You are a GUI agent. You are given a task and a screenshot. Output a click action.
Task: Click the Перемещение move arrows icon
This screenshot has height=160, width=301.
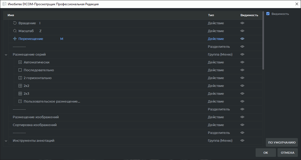pyautogui.click(x=15, y=39)
